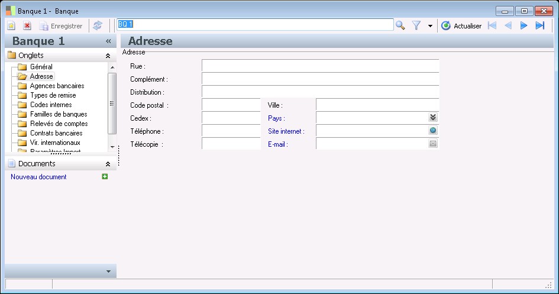
Task: Click the send e-mail envelope icon
Action: pos(433,143)
